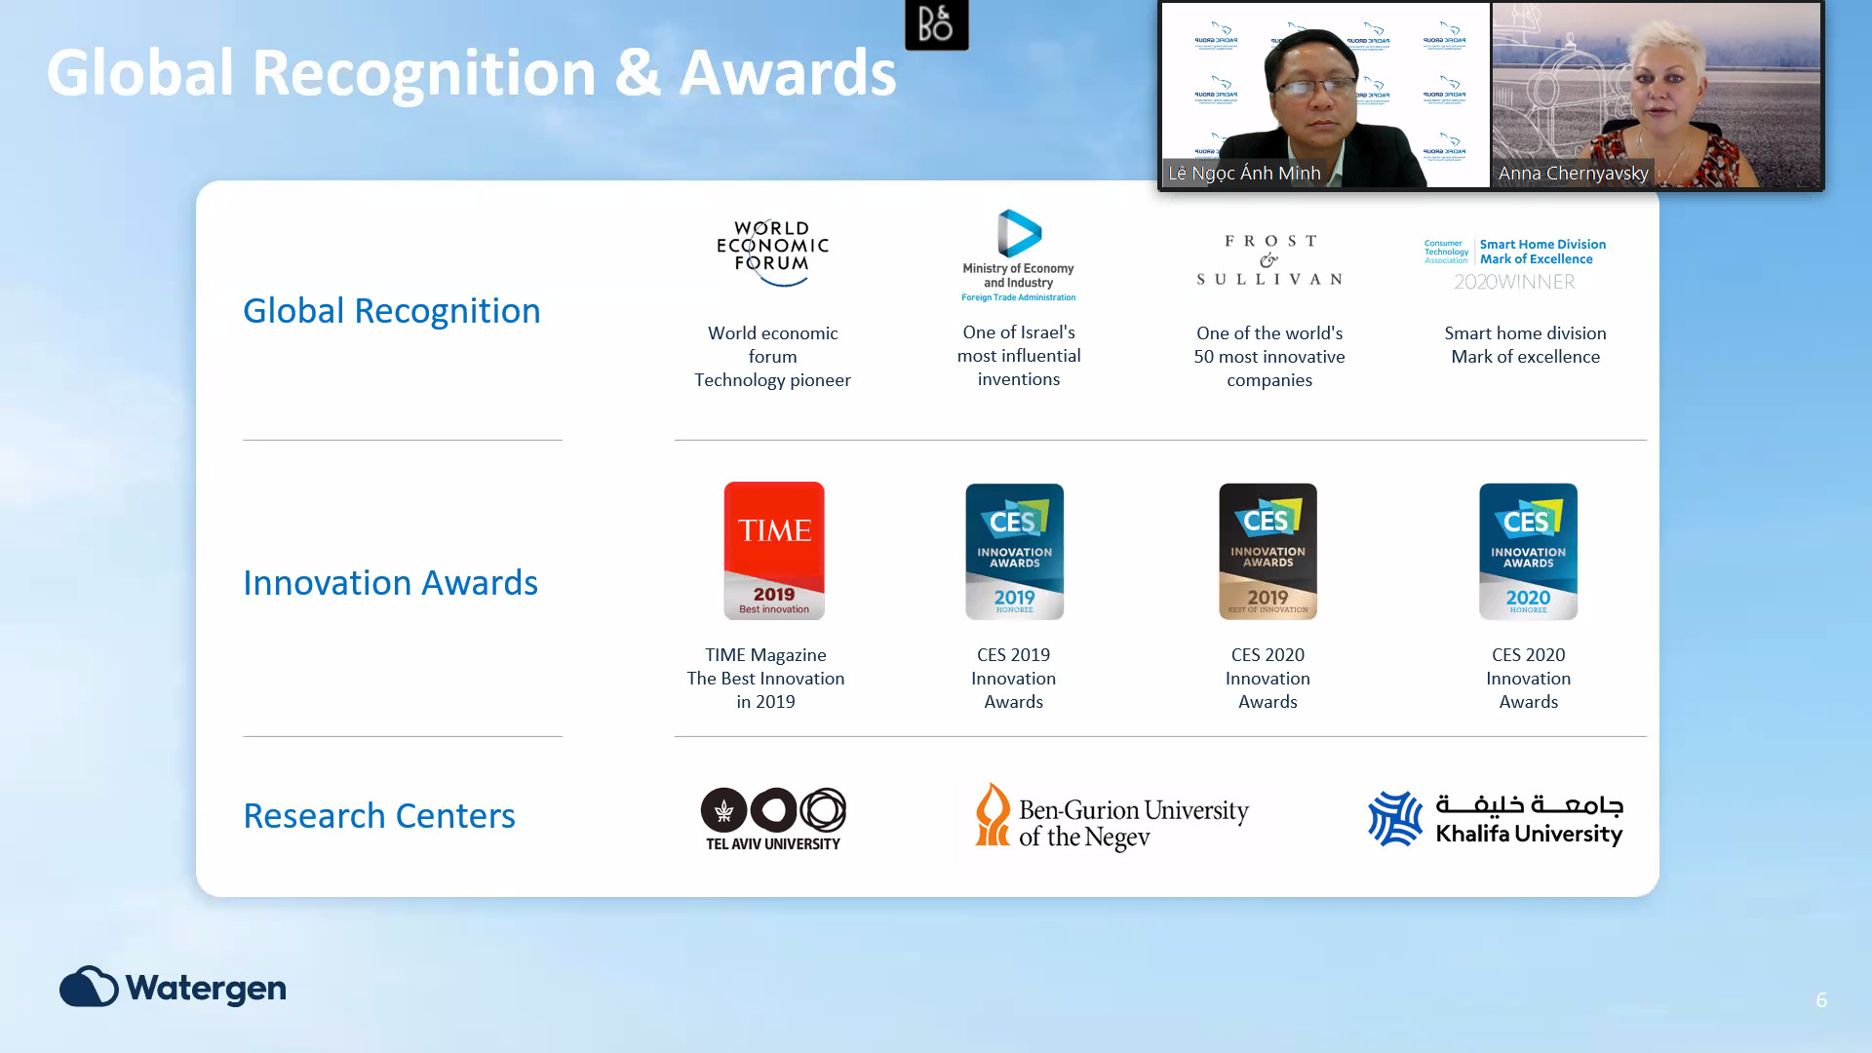Click the TIME 2019 Best Innovation badge
Screen dimensions: 1872x1053
(773, 551)
